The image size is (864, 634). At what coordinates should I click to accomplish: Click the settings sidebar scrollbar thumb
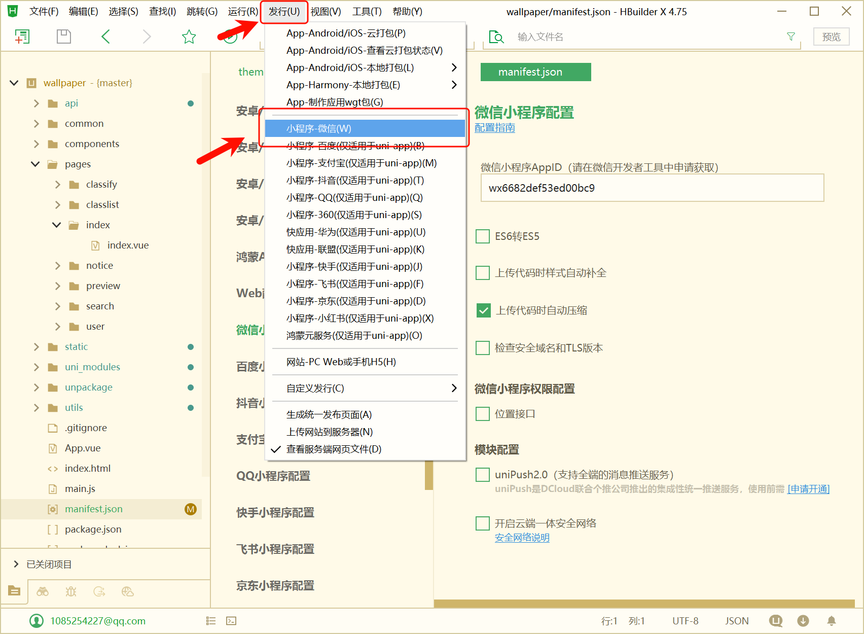coord(429,475)
